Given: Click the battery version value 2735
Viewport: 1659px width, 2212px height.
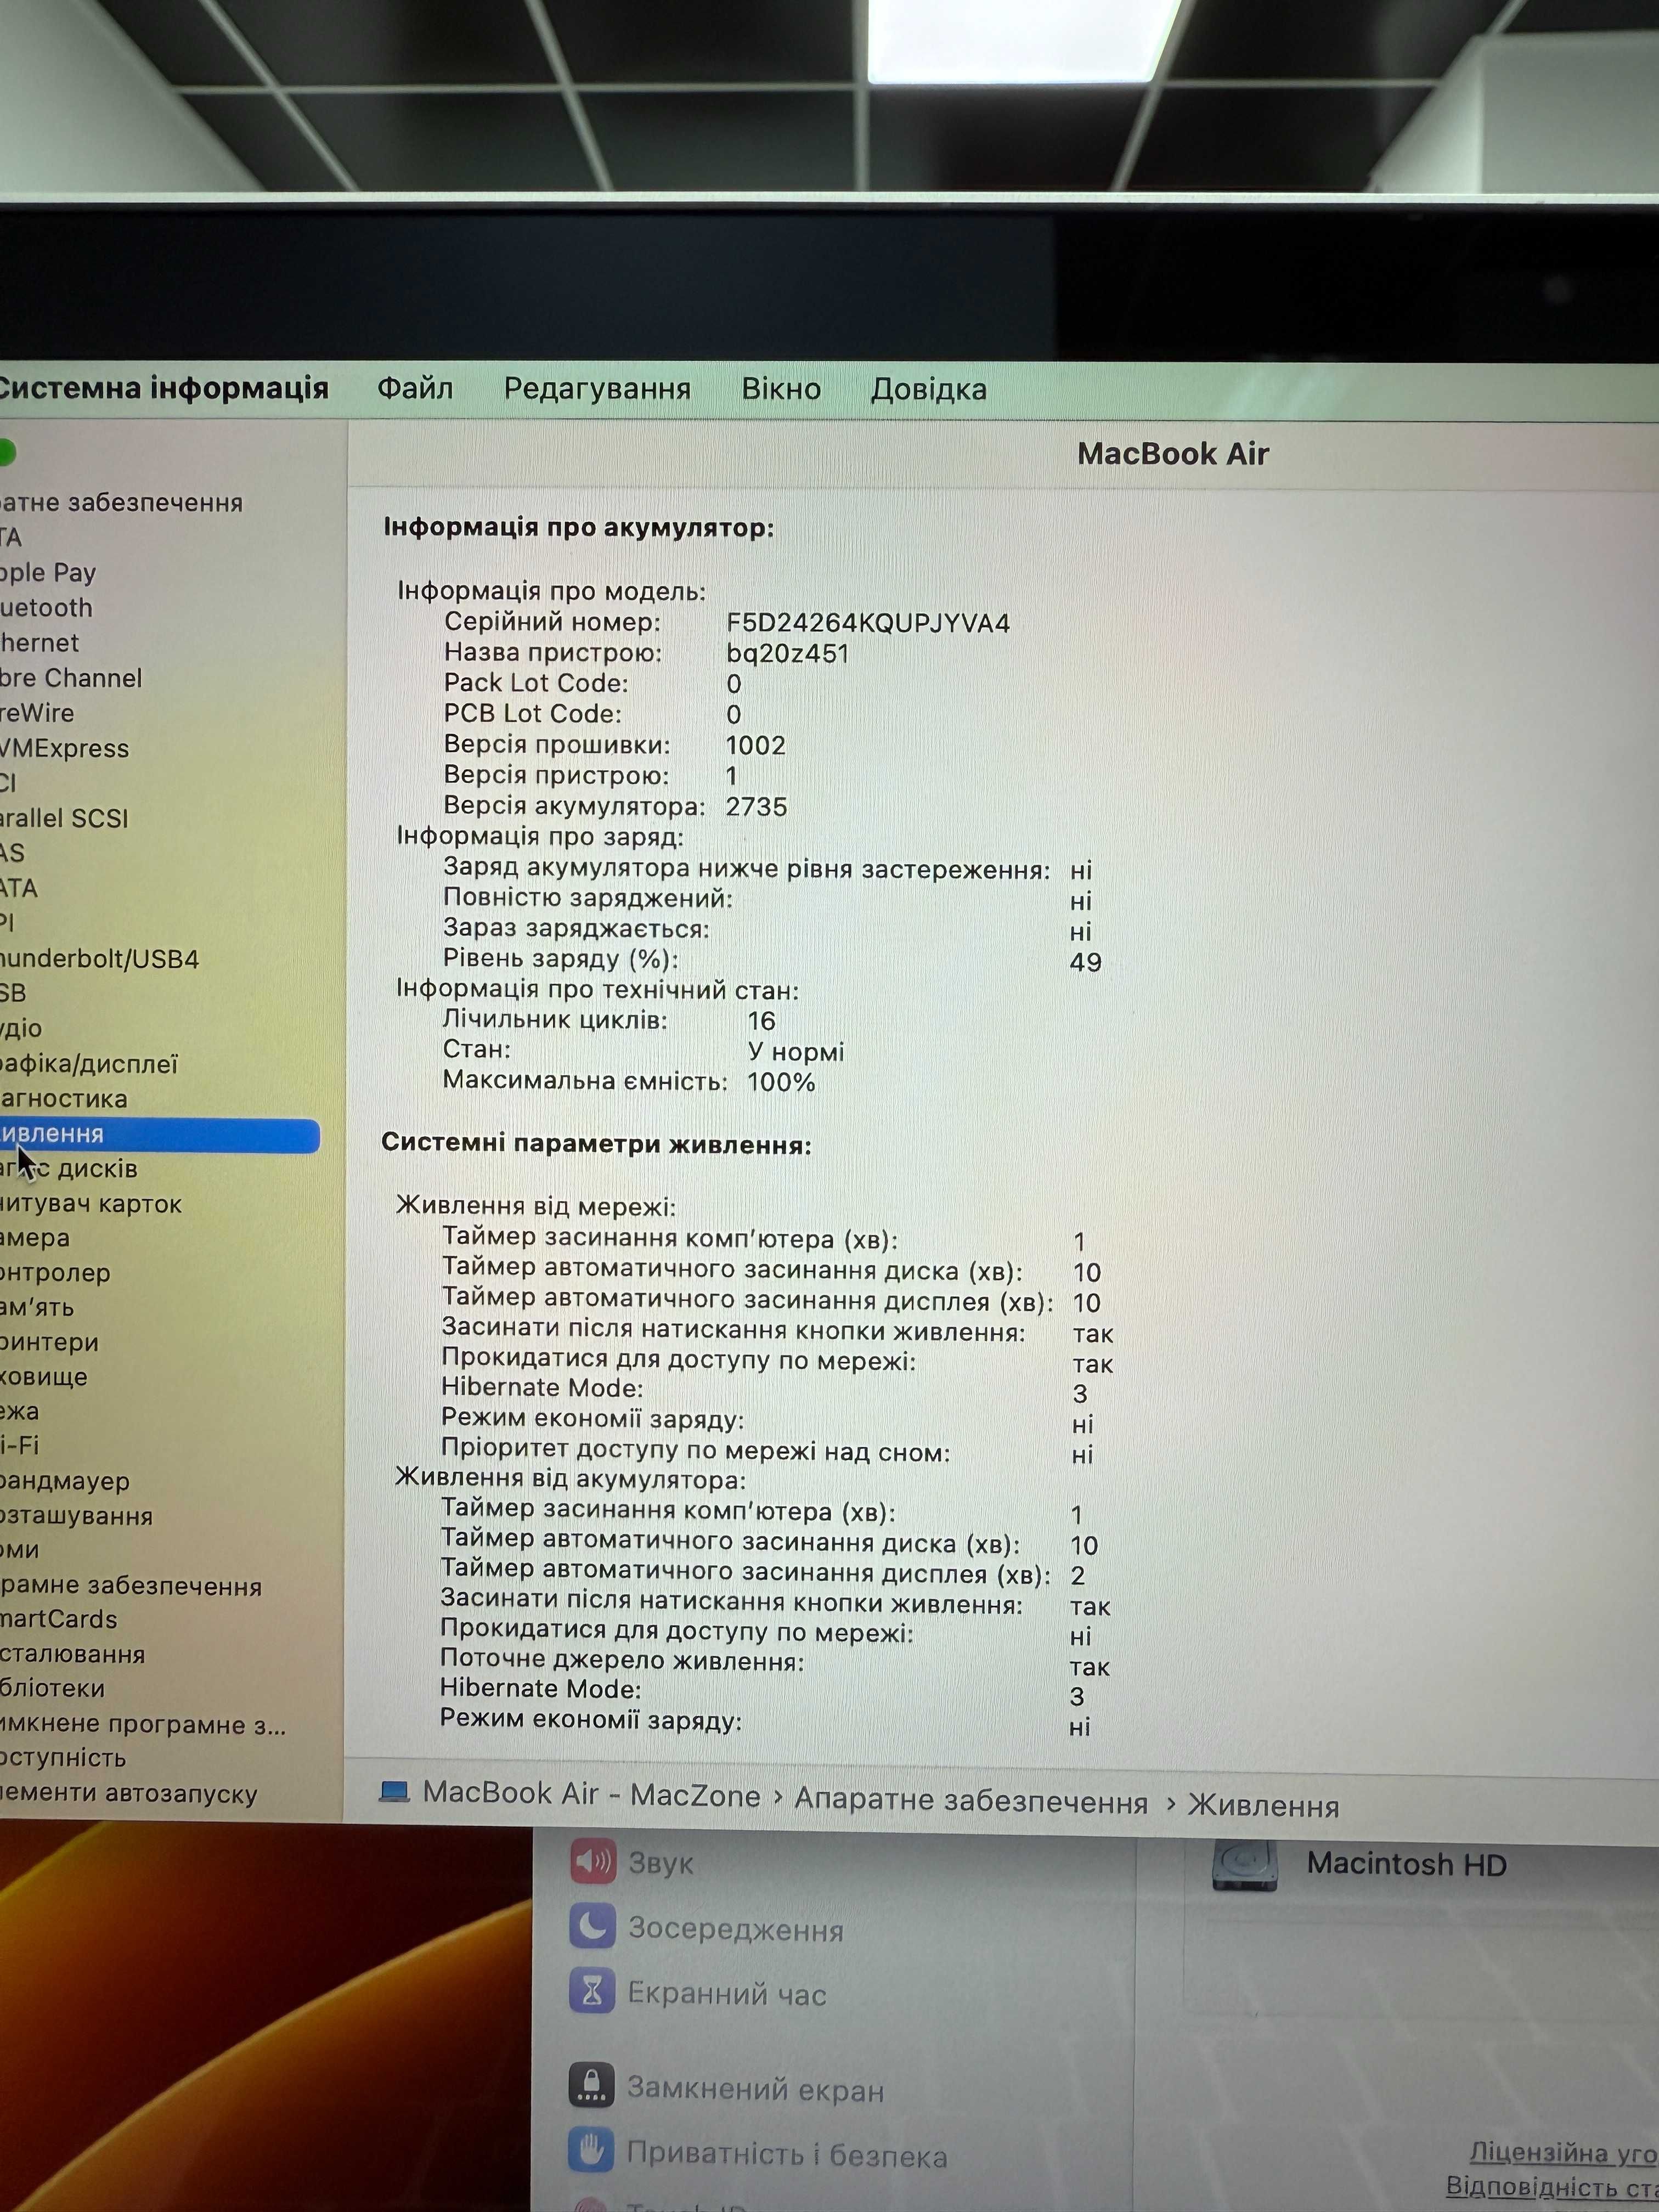Looking at the screenshot, I should (x=757, y=806).
